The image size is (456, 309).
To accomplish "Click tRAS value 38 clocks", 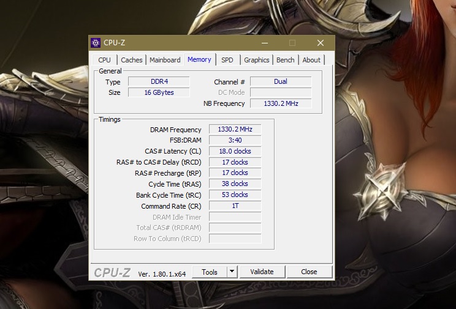I will coord(235,184).
